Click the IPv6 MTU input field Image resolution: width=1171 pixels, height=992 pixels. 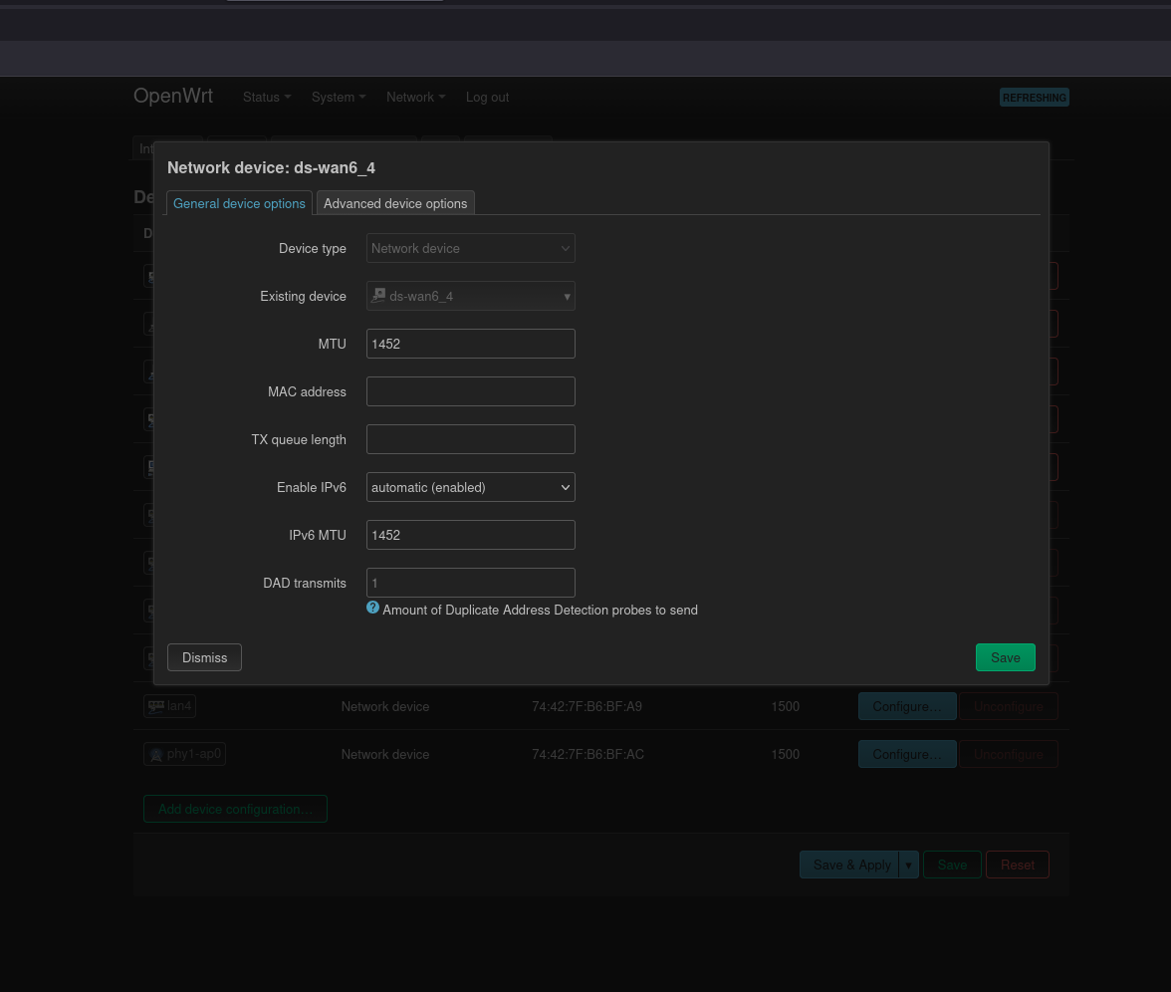click(470, 535)
